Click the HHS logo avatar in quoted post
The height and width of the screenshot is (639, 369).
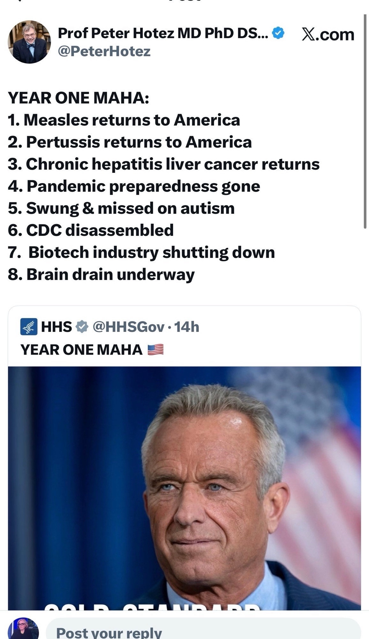[x=29, y=327]
